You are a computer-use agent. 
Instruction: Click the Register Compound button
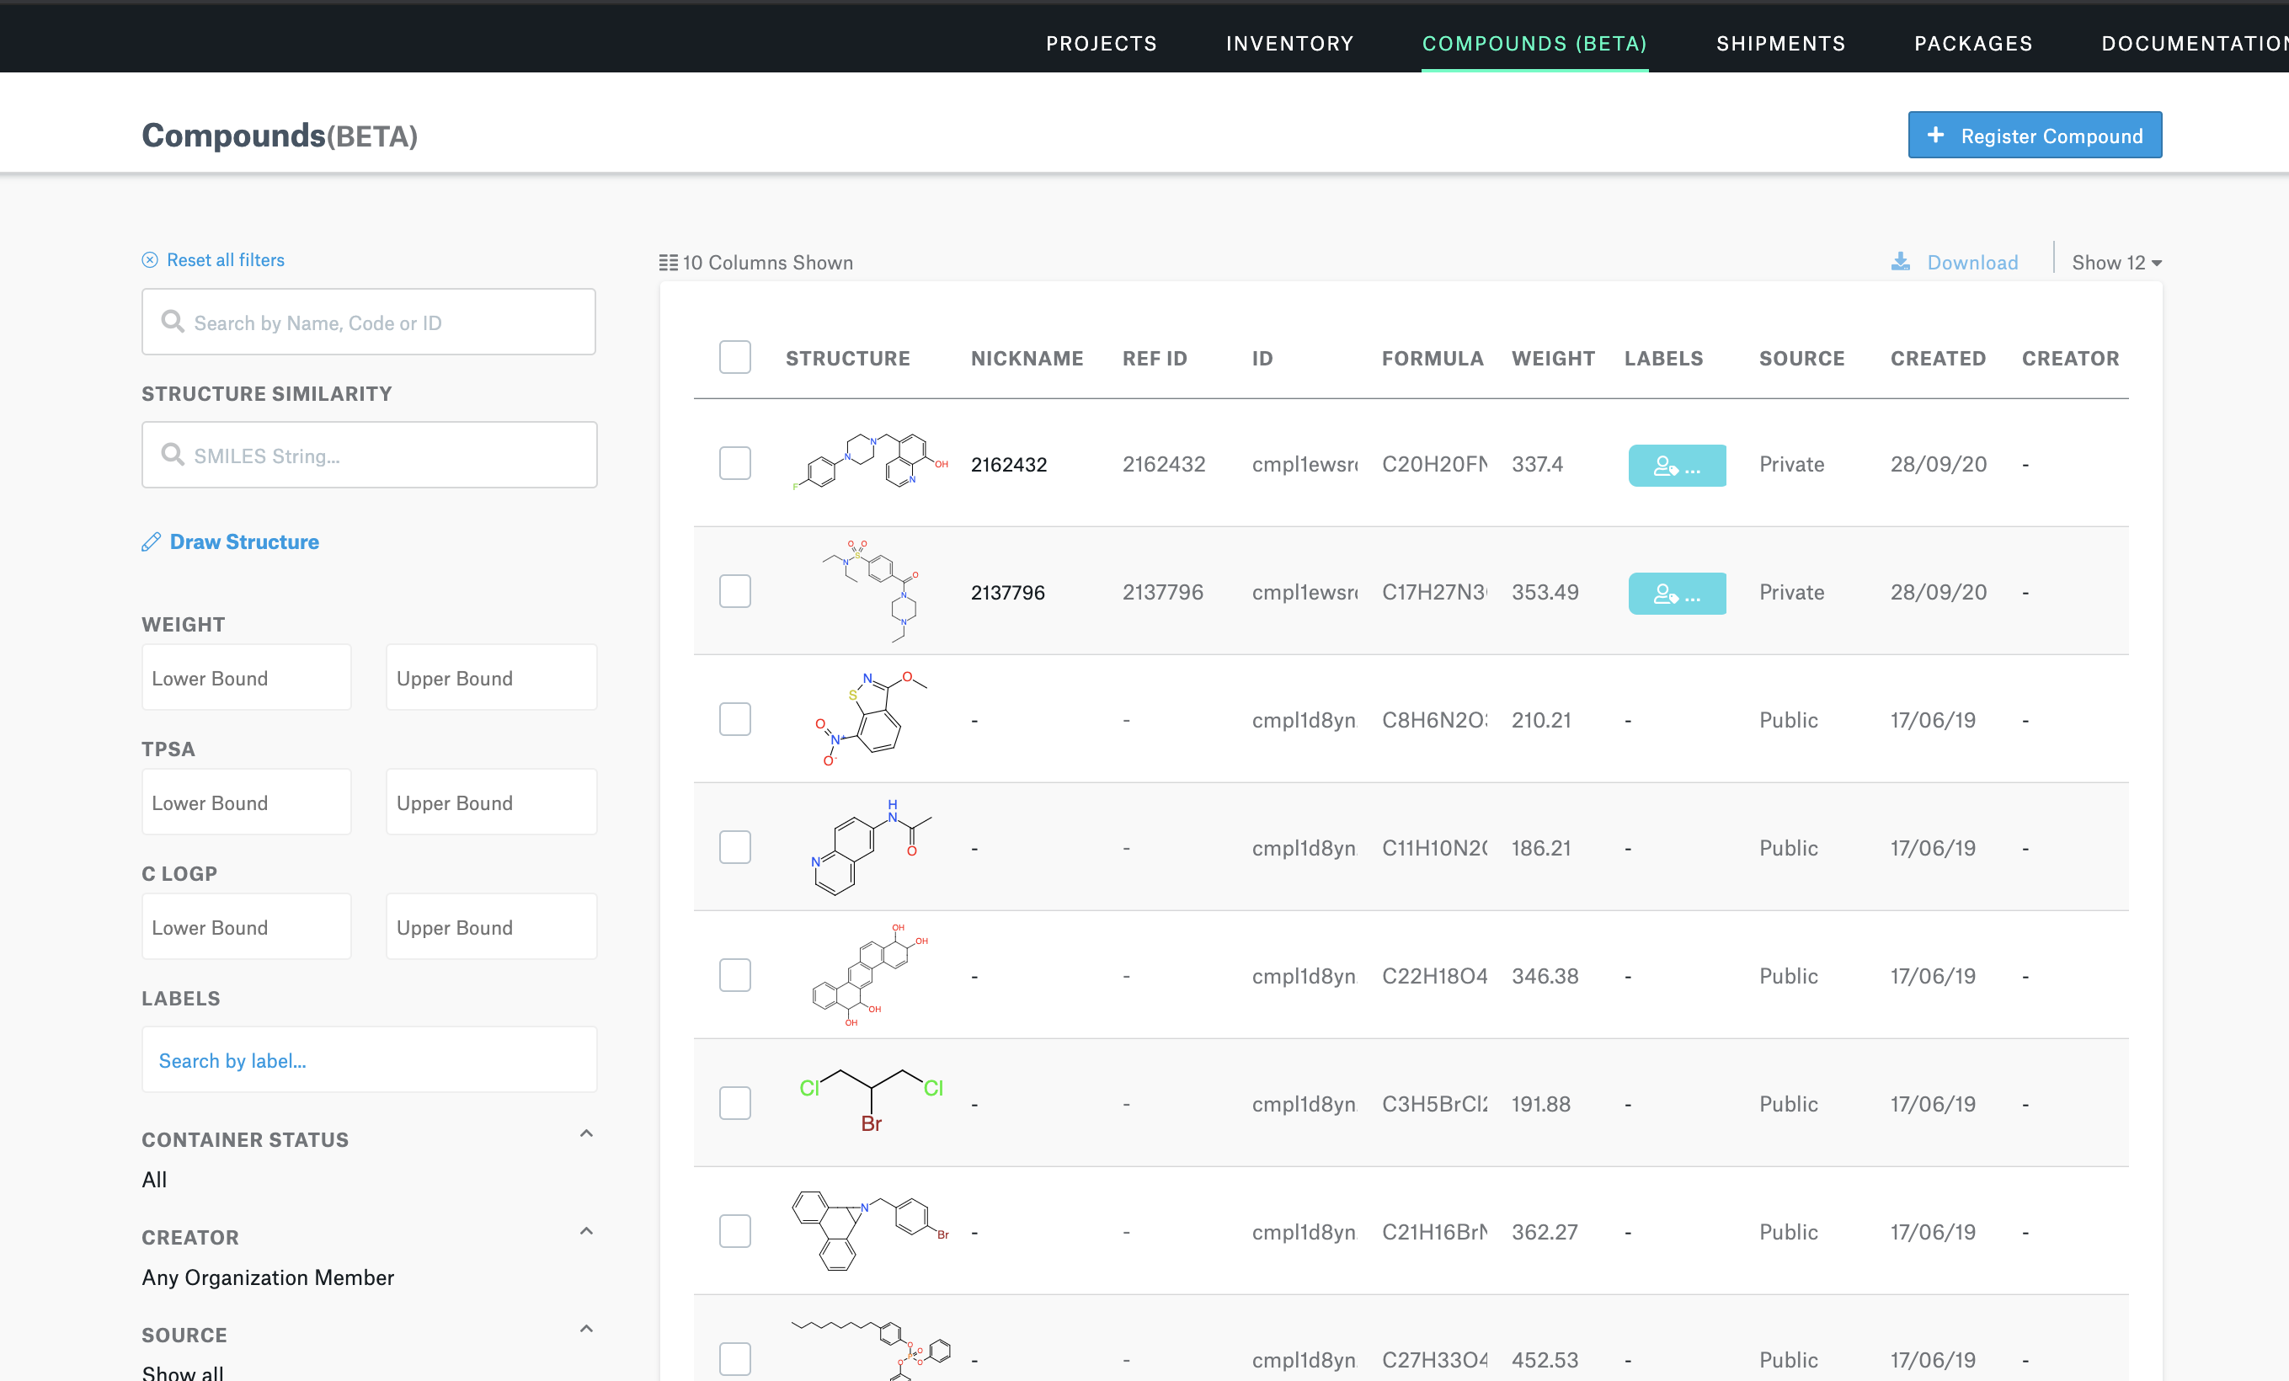pyautogui.click(x=2035, y=136)
